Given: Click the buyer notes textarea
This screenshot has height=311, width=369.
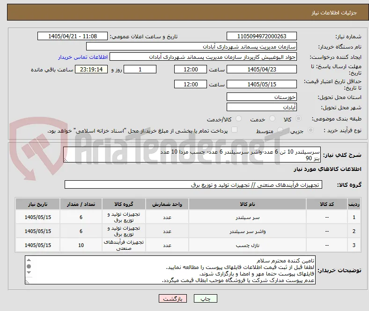Looking at the screenshot, I should coord(170,270).
